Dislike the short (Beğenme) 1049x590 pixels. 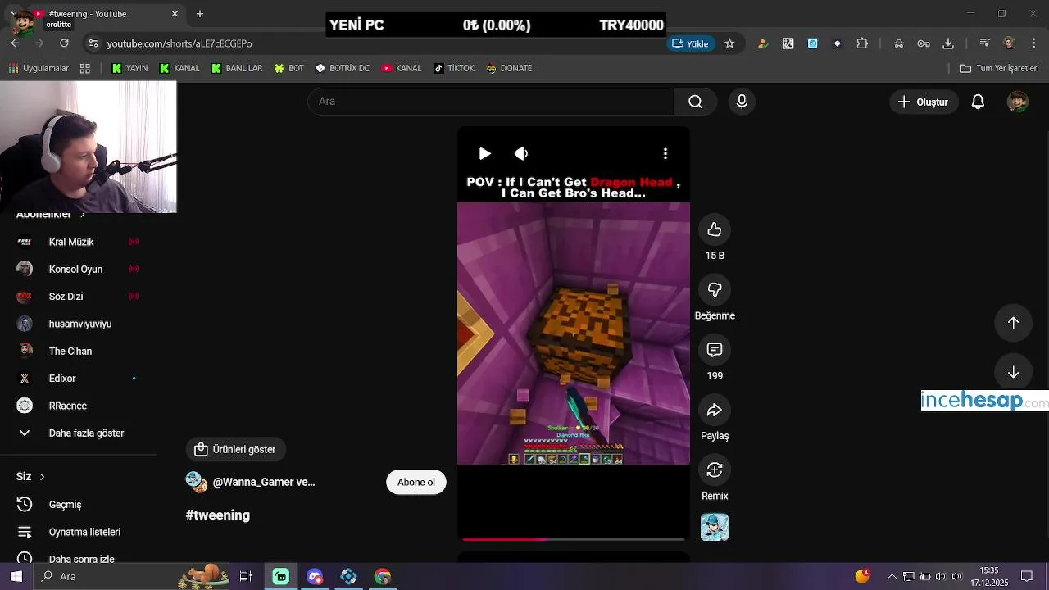[x=715, y=290]
